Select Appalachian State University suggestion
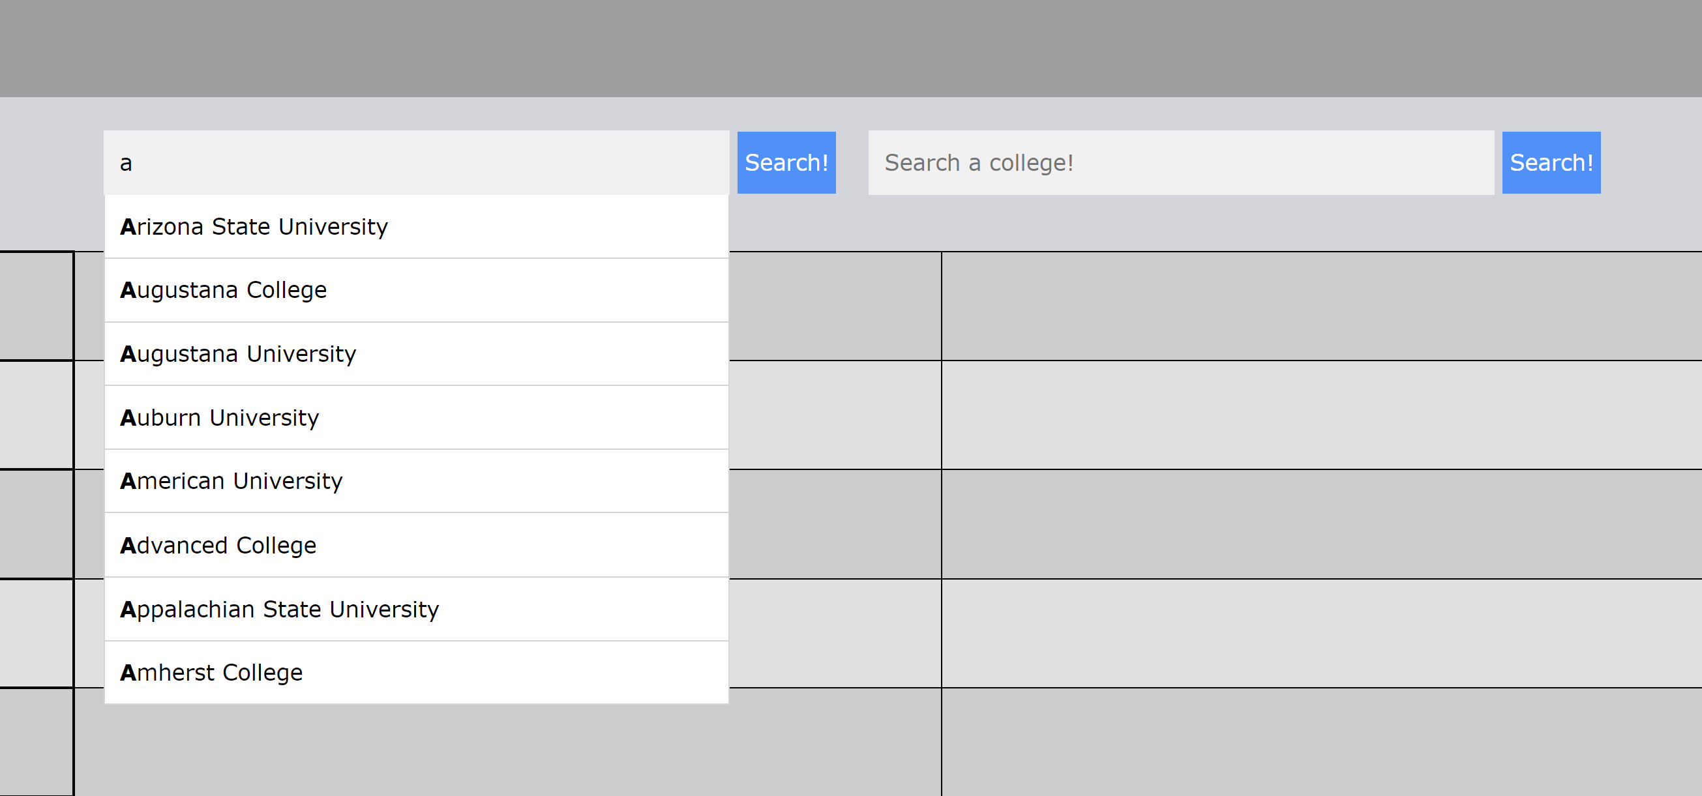 pyautogui.click(x=416, y=609)
